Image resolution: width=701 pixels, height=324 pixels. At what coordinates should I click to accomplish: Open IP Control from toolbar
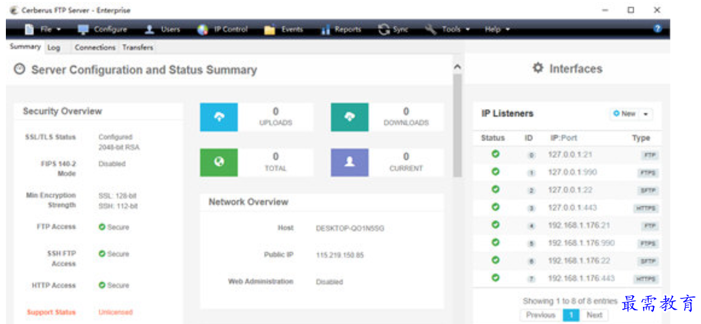(x=223, y=29)
